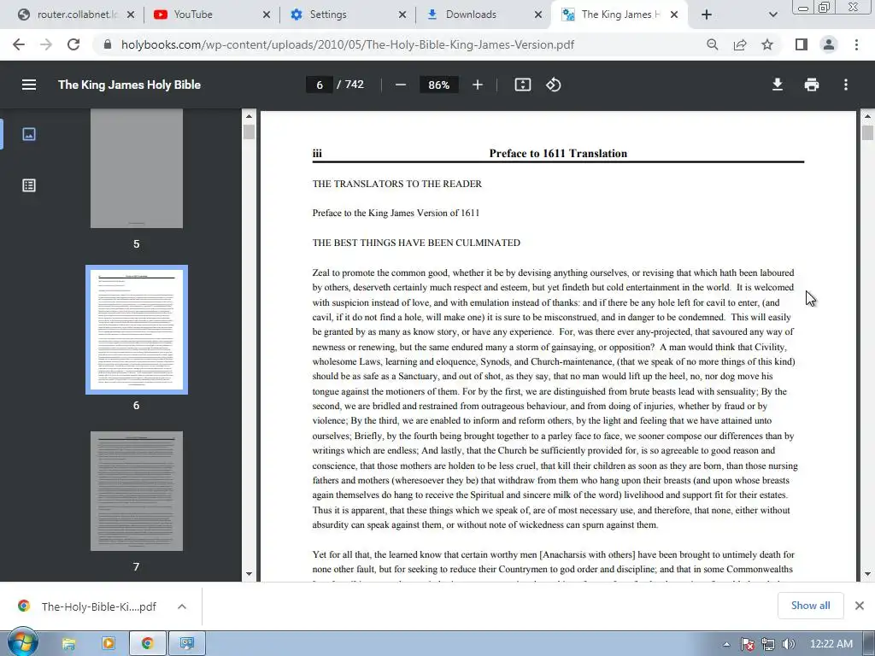Toggle the PDF sidebar menu hamburger
875x656 pixels.
29,85
